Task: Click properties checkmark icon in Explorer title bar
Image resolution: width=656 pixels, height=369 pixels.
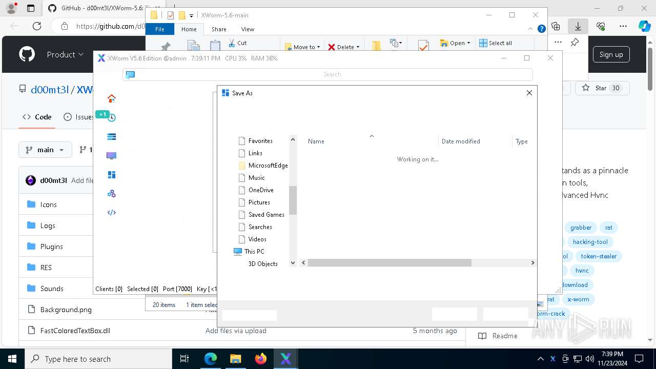Action: tap(171, 15)
